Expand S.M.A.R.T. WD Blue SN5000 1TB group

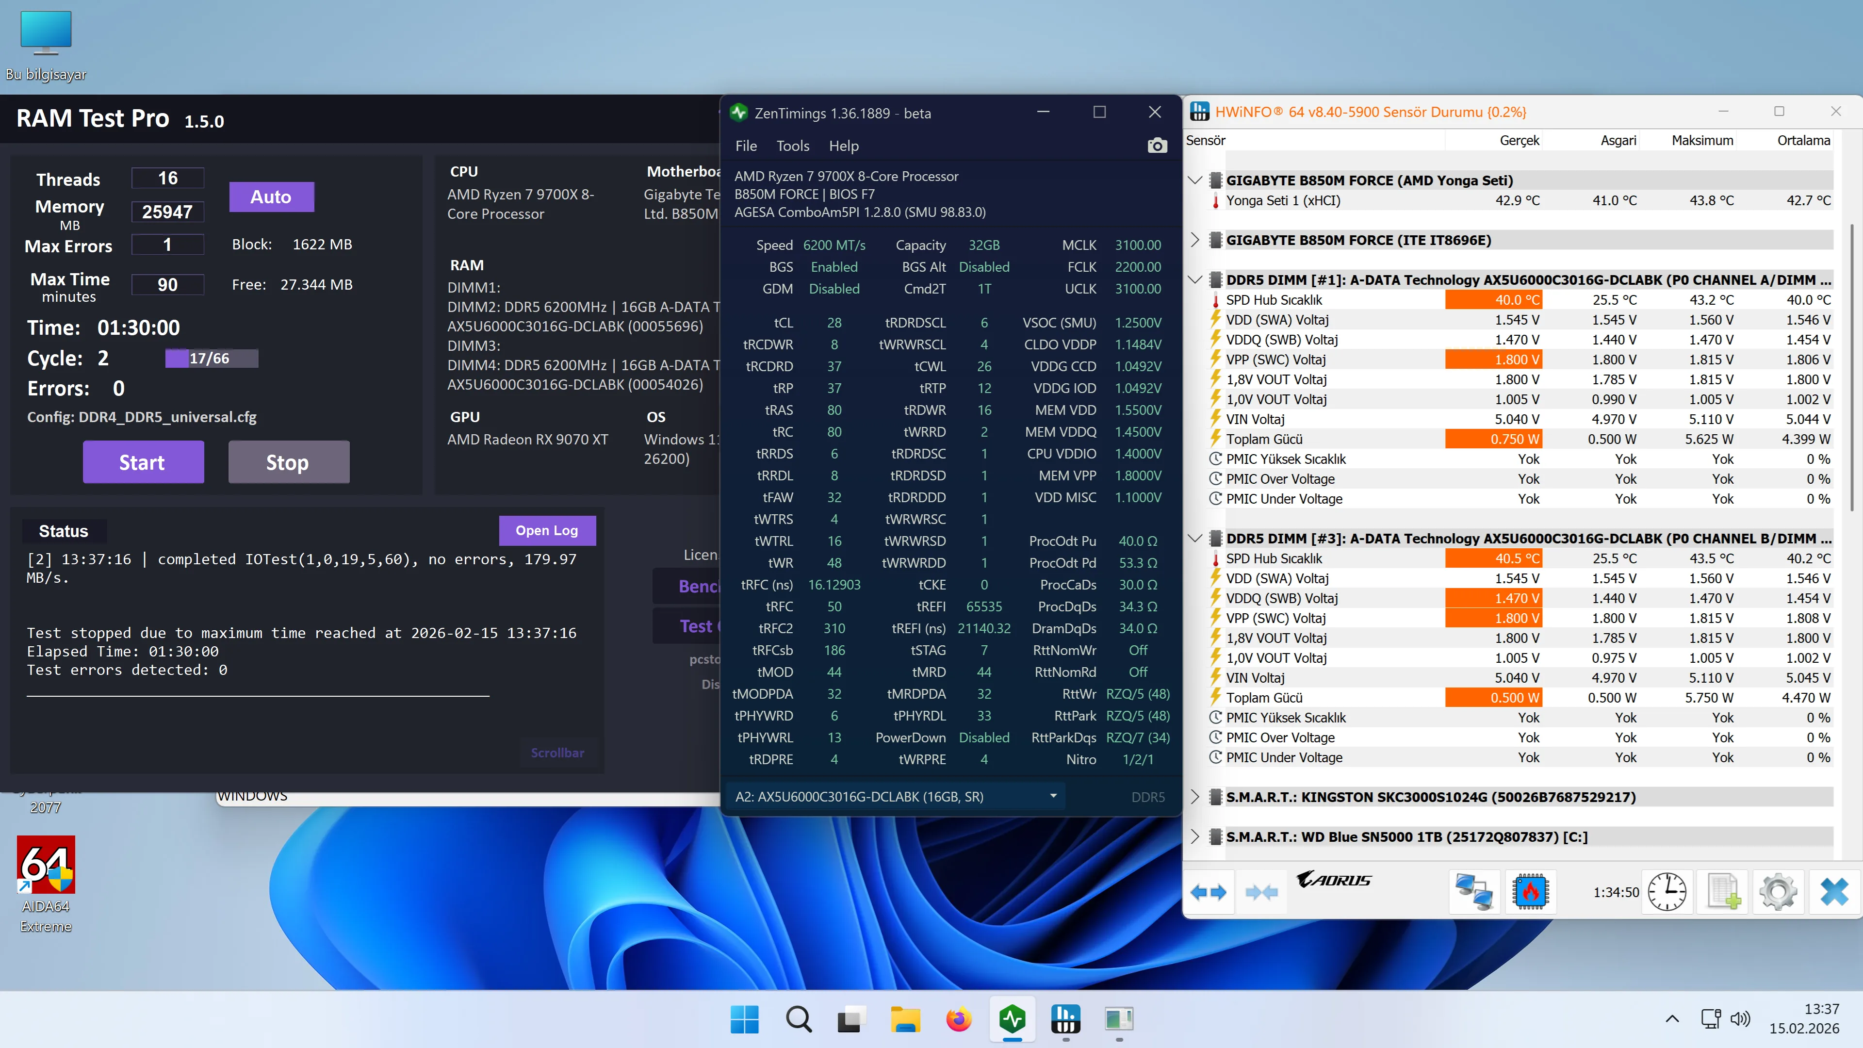coord(1195,837)
